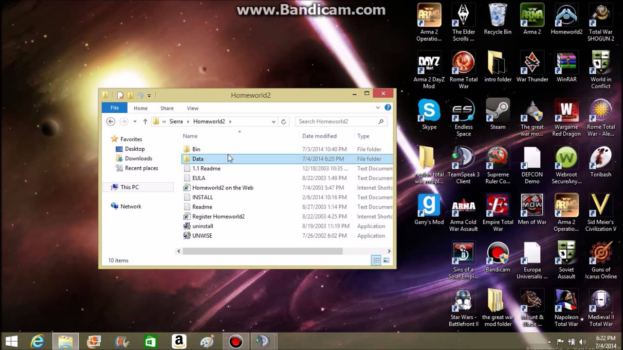The width and height of the screenshot is (623, 350).
Task: Open Wargame Red Dragon icon
Action: 567,118
